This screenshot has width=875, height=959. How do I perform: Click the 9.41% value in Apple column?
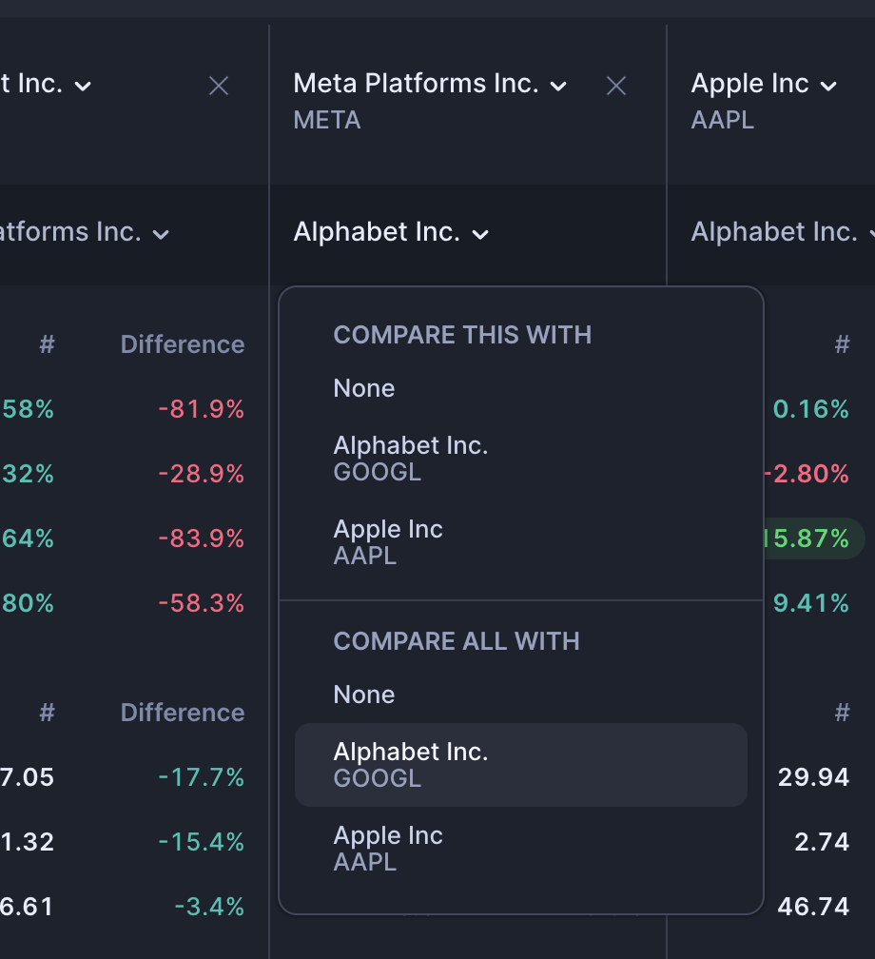[810, 603]
